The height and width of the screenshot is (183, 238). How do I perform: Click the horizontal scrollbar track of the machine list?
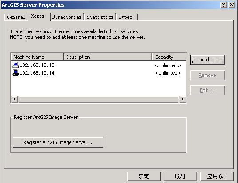[x=99, y=99]
